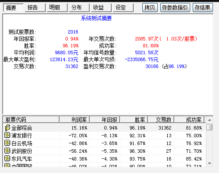Click the 拷贝 button
This screenshot has width=219, height=173.
(150, 8)
